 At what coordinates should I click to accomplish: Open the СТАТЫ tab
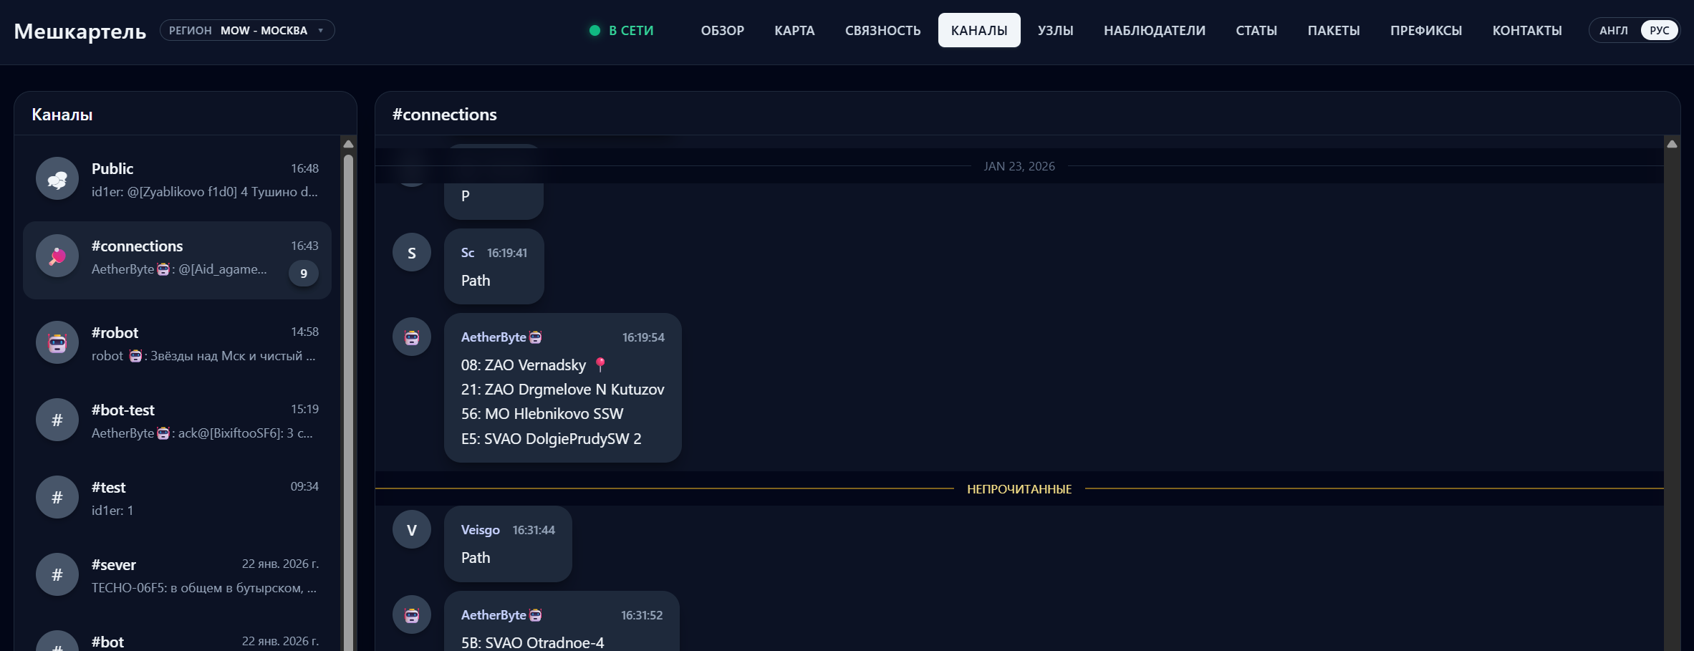(1256, 31)
